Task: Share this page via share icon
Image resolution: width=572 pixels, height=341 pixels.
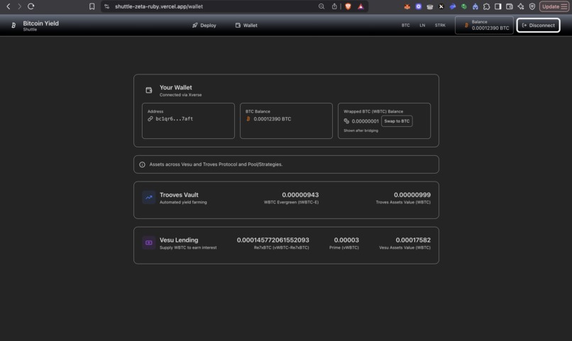Action: (334, 6)
